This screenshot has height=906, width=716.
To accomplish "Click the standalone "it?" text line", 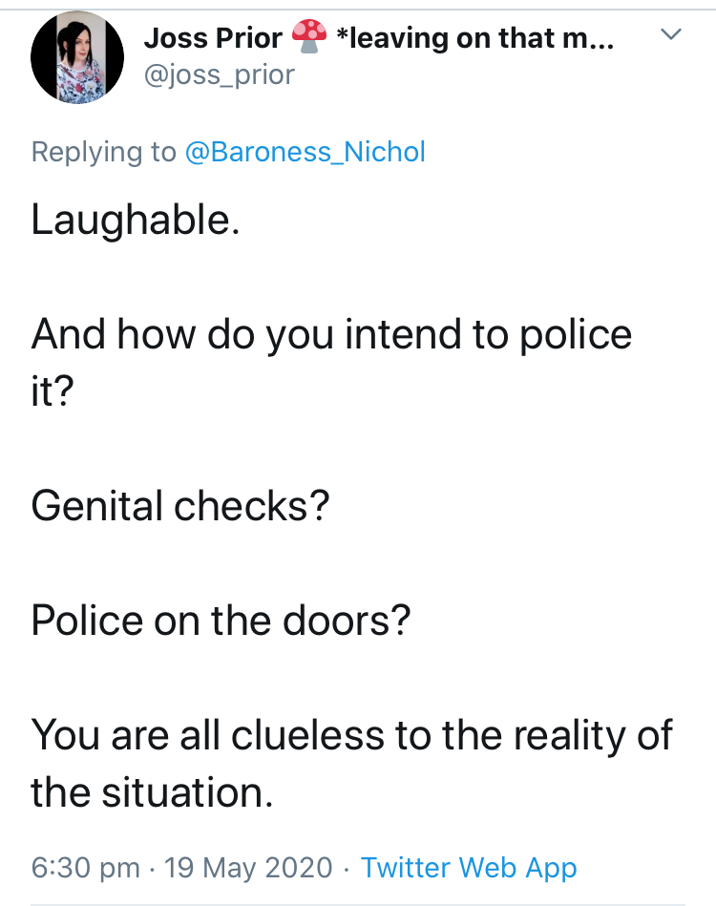I will [53, 391].
